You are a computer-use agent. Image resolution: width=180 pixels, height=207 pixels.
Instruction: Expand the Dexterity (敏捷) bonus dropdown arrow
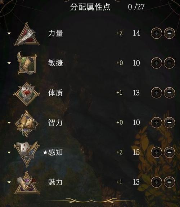coord(9,63)
